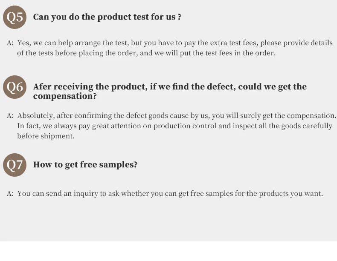Expand the defect compensation question heading
This screenshot has width=337, height=261.
(170, 87)
